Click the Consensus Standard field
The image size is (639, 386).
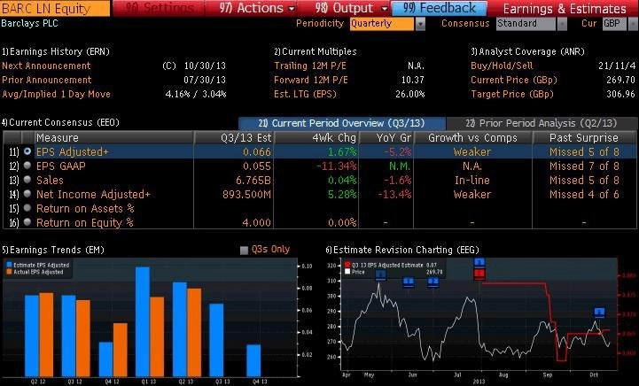[526, 24]
